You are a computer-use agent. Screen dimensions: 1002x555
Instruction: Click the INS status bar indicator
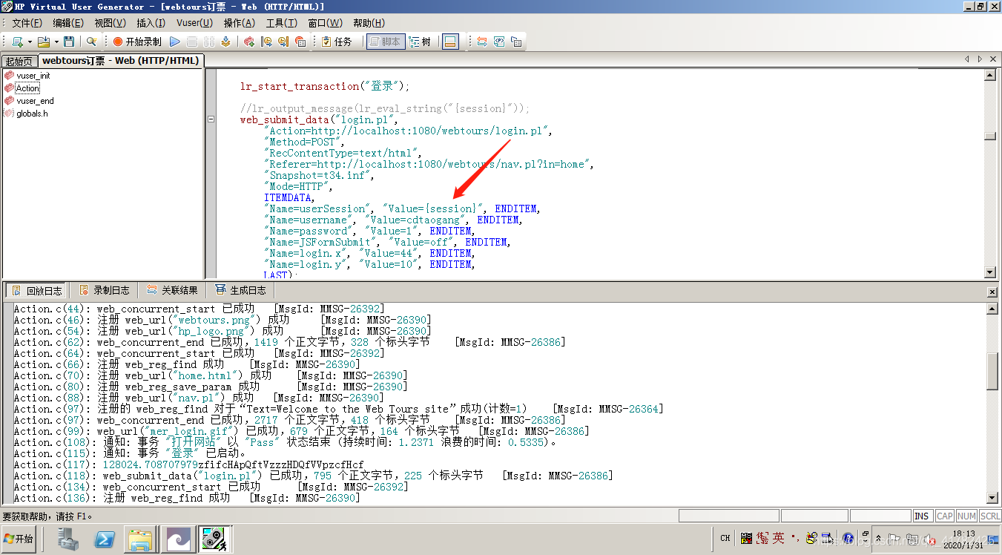[922, 516]
